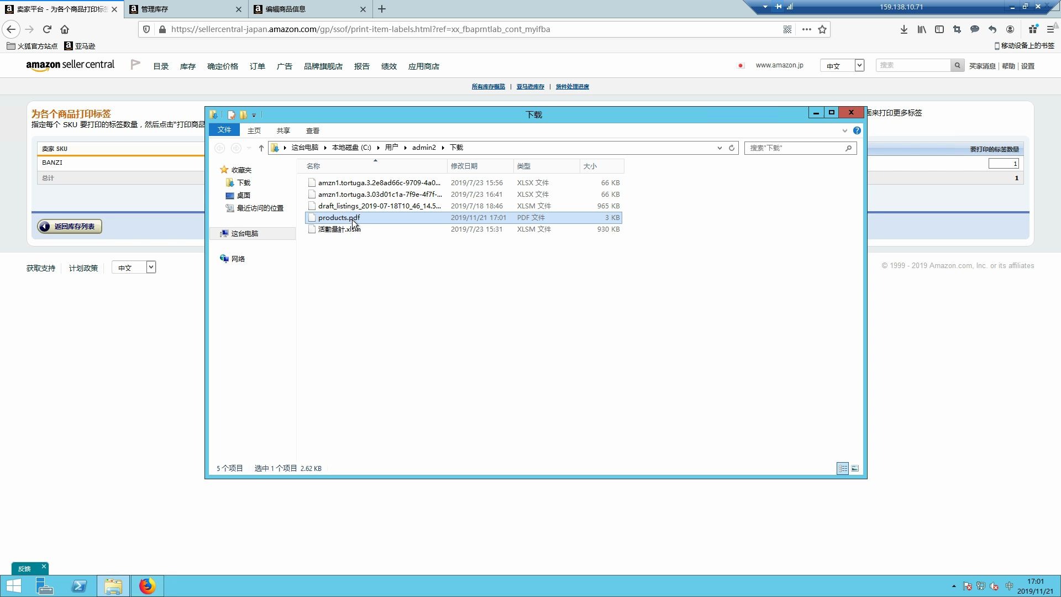
Task: Click 返回库存列表 button
Action: pyautogui.click(x=70, y=227)
